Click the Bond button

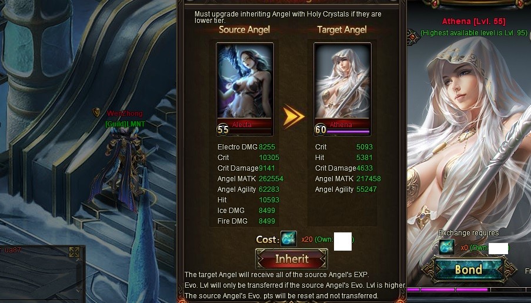tap(469, 270)
